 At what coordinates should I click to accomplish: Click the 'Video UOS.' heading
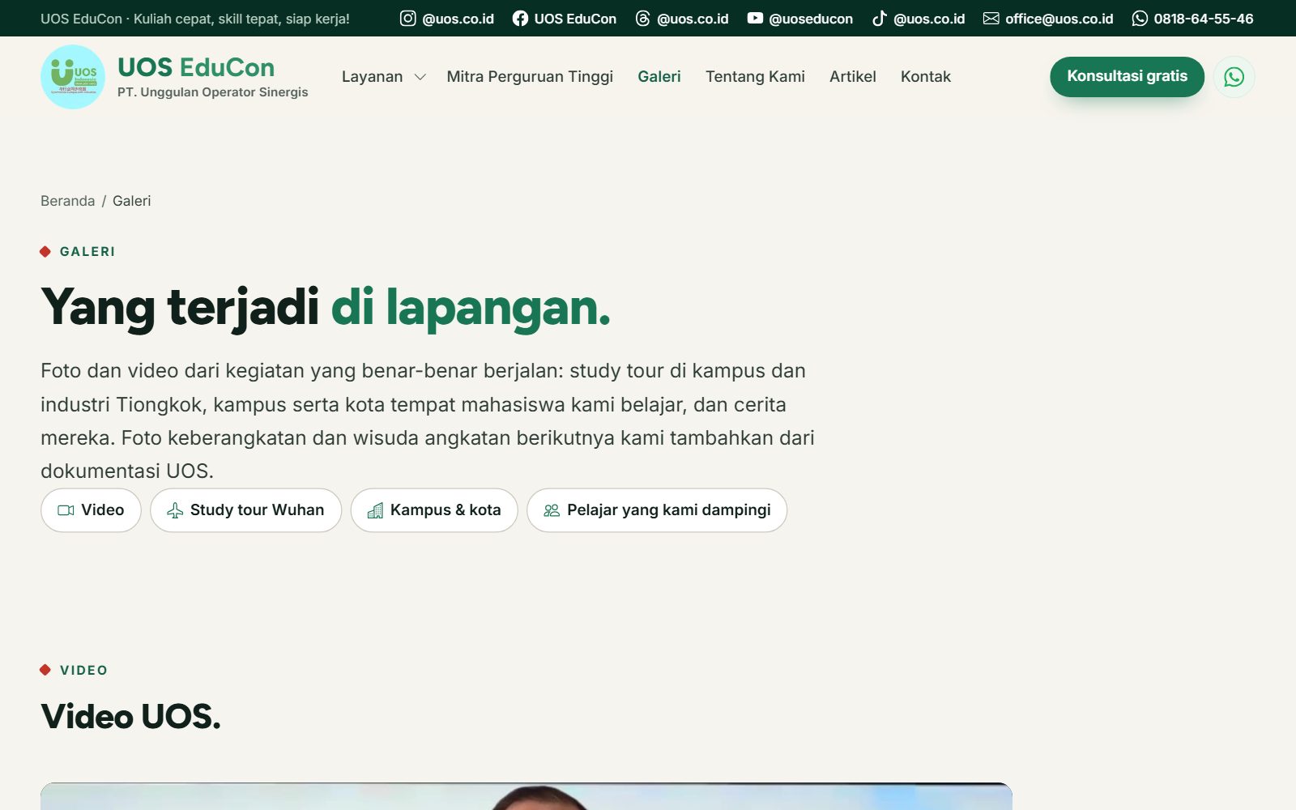[130, 717]
